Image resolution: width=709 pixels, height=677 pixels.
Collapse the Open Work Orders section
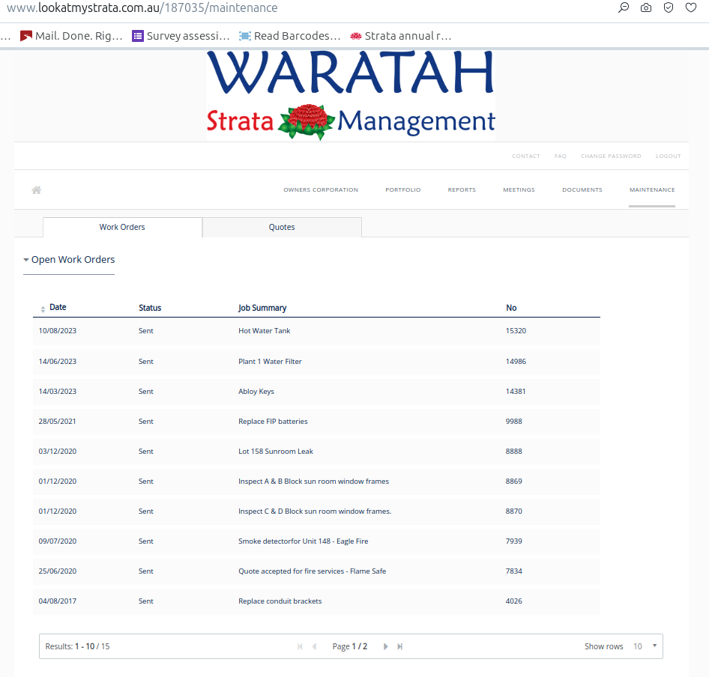tap(69, 259)
